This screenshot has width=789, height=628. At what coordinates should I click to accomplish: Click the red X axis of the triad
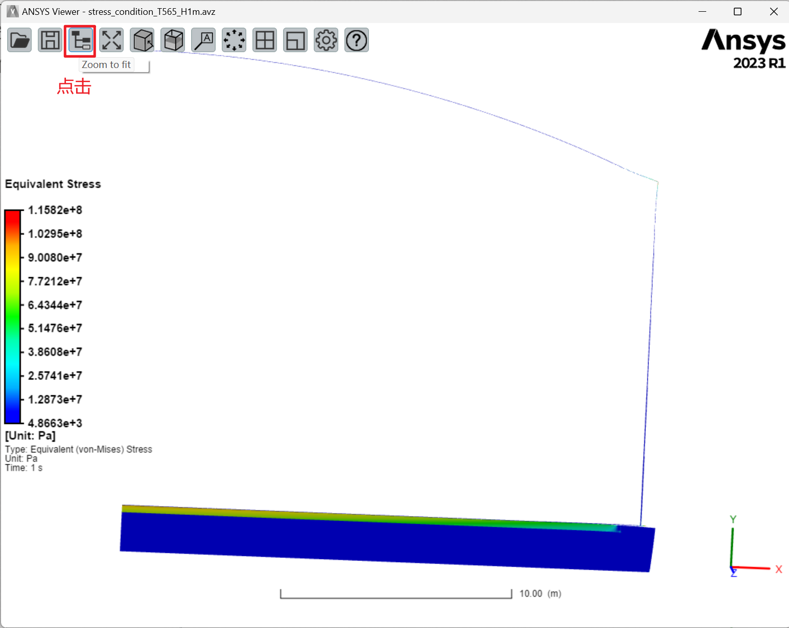[x=754, y=568]
